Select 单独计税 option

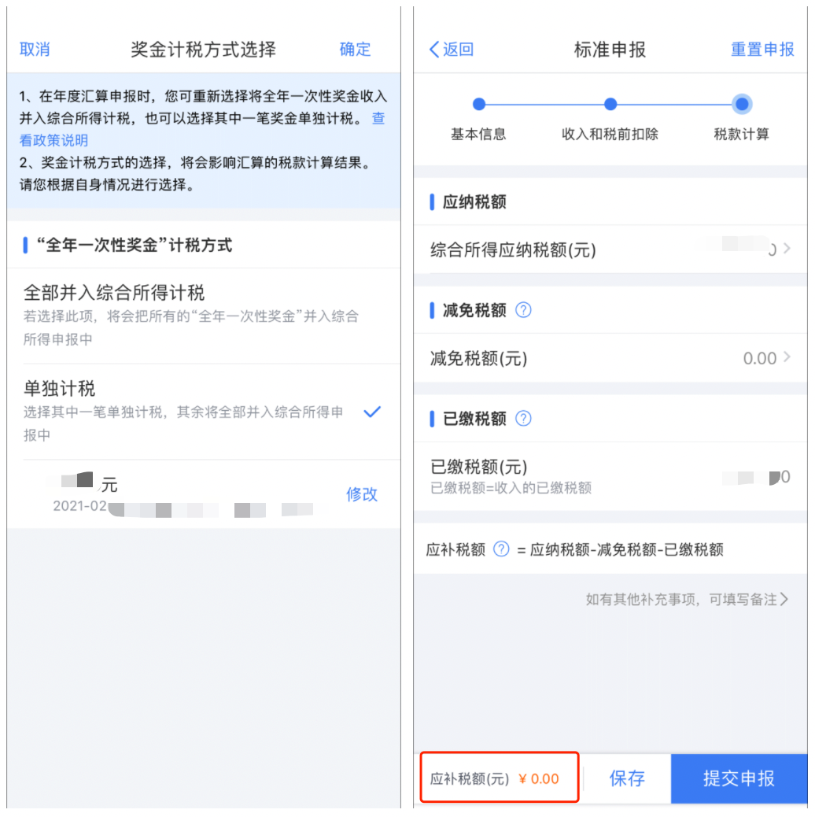pos(204,412)
